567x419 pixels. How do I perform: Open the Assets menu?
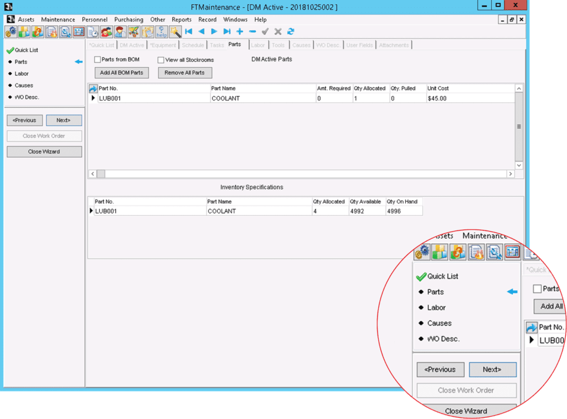[x=26, y=19]
